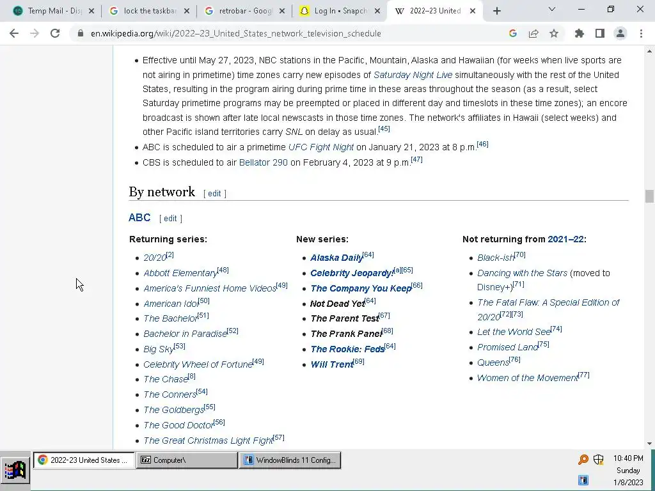Click the page vertical scrollbar thumb
Screen dimensions: 655x491
click(649, 196)
